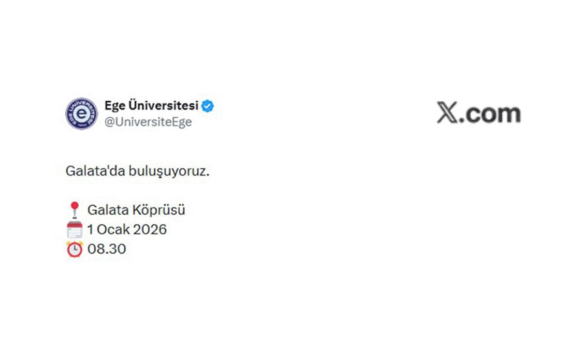Click the blue verified badge
Viewport: 580px width, 341px height.
click(x=208, y=106)
